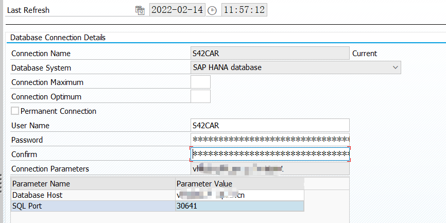This screenshot has width=446, height=223.
Task: Select the Connection Parameters field
Action: [270, 168]
